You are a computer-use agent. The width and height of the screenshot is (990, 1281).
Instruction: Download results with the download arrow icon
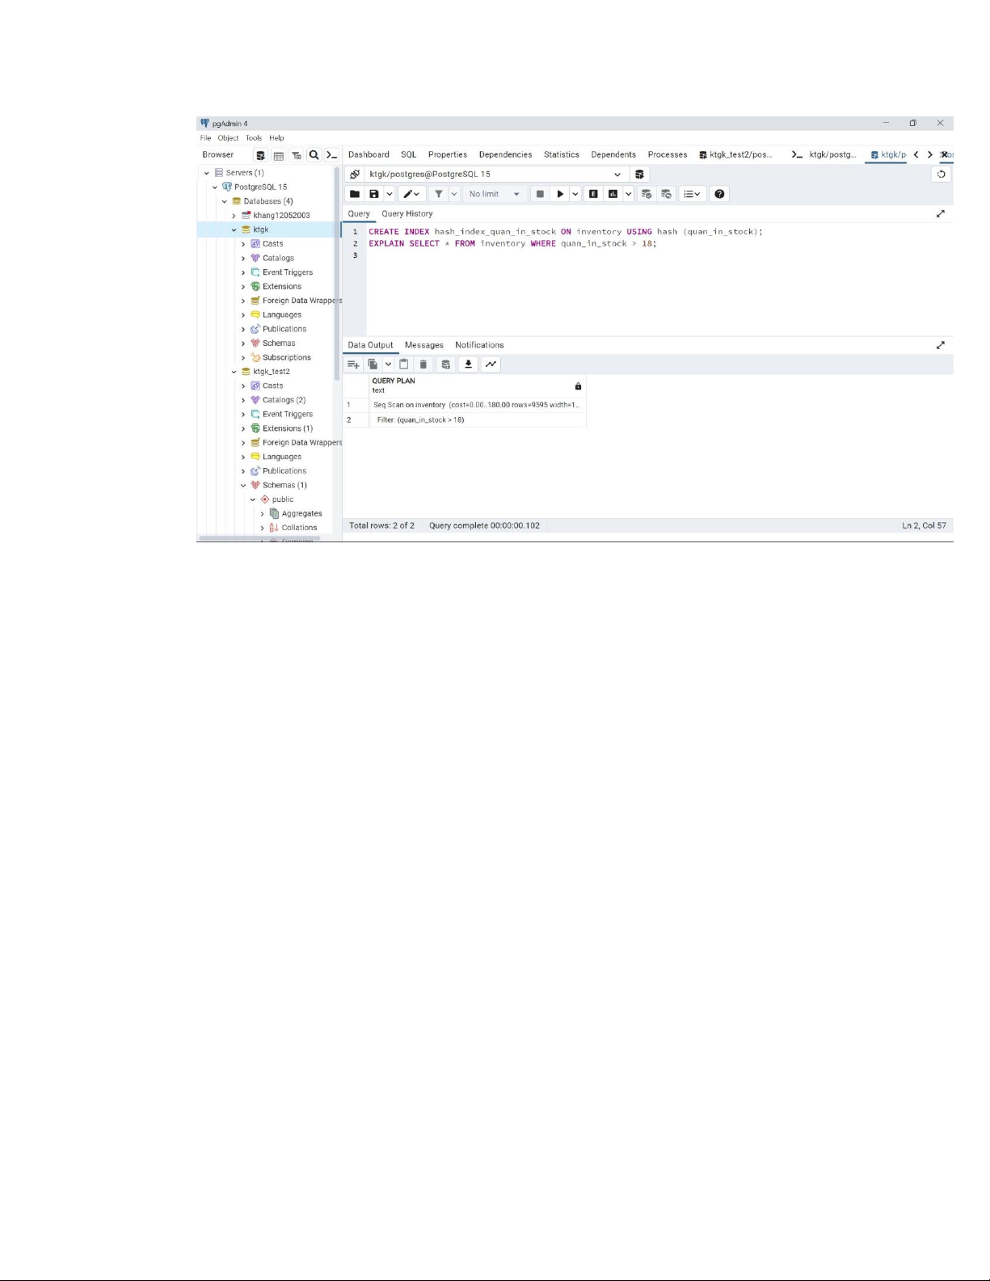pos(468,364)
